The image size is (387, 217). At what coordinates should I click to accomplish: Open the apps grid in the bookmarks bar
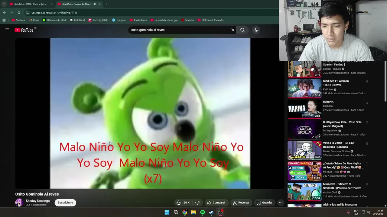click(4, 20)
